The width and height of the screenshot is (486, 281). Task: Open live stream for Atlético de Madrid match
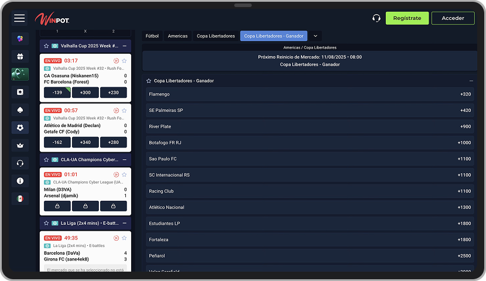[x=117, y=111]
